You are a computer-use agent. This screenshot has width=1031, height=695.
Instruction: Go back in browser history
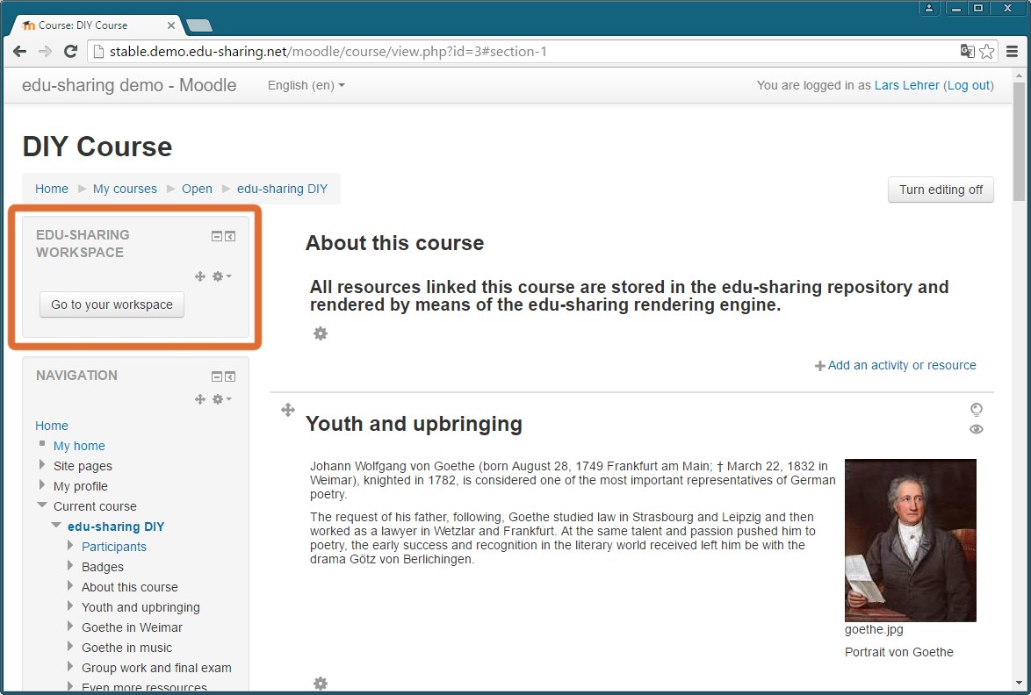click(19, 51)
